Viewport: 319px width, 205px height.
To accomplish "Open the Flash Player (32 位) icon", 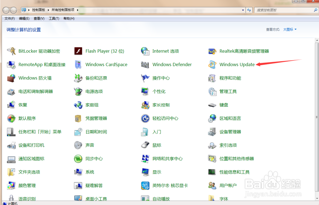I will point(78,51).
